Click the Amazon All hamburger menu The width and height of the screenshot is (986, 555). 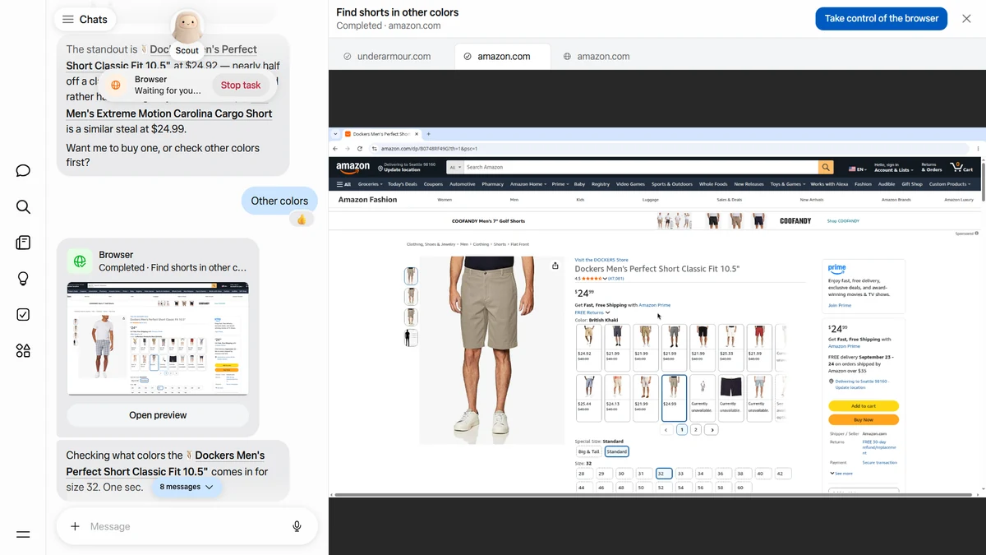pyautogui.click(x=343, y=184)
